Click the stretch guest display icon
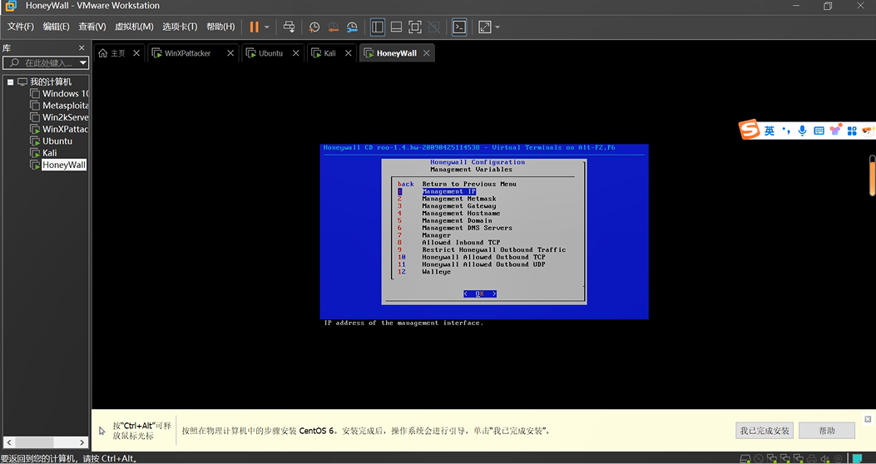Image resolution: width=876 pixels, height=464 pixels. tap(484, 27)
